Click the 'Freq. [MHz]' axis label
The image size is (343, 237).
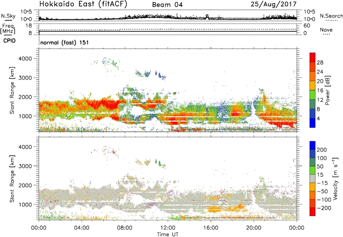click(x=8, y=29)
